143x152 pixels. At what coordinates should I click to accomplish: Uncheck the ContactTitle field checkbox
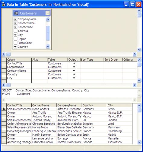pos(15,27)
